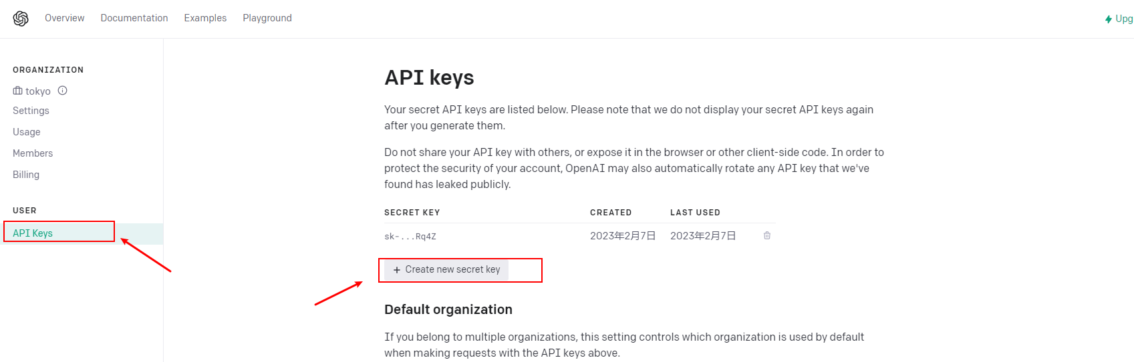Open the Examples section
Screen dimensions: 1134x362
205,18
